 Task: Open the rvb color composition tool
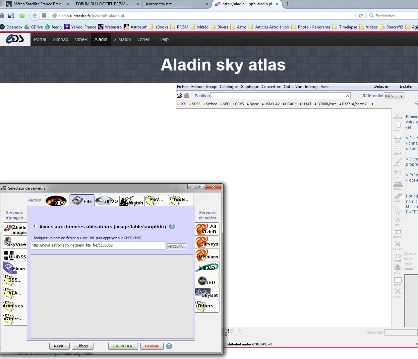pos(397,219)
